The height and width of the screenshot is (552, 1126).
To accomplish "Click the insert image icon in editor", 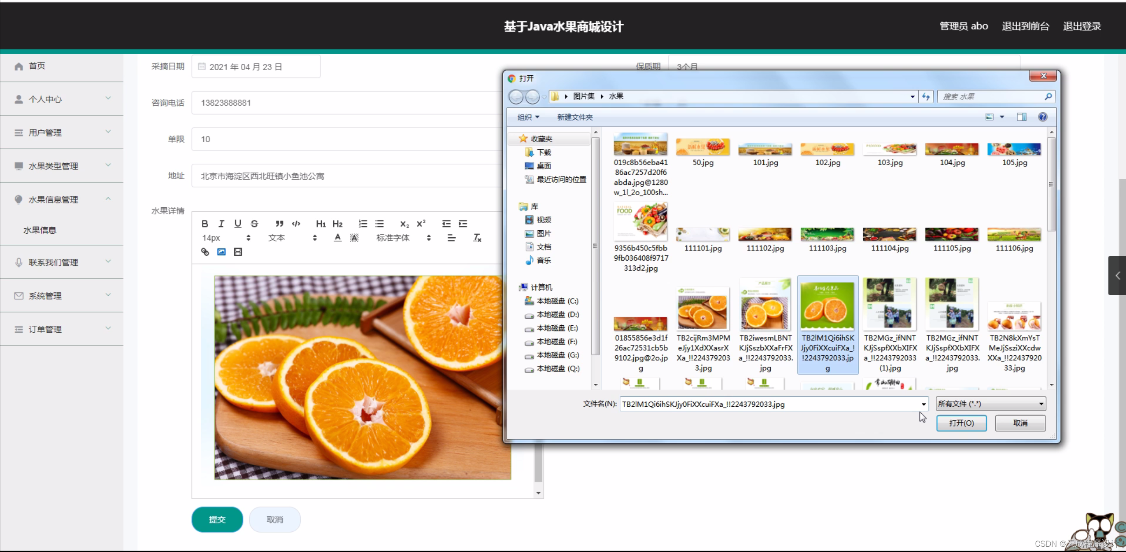I will click(x=221, y=252).
